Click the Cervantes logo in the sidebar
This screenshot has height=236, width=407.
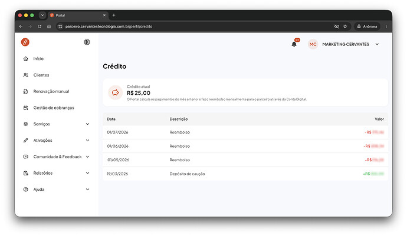tap(25, 42)
